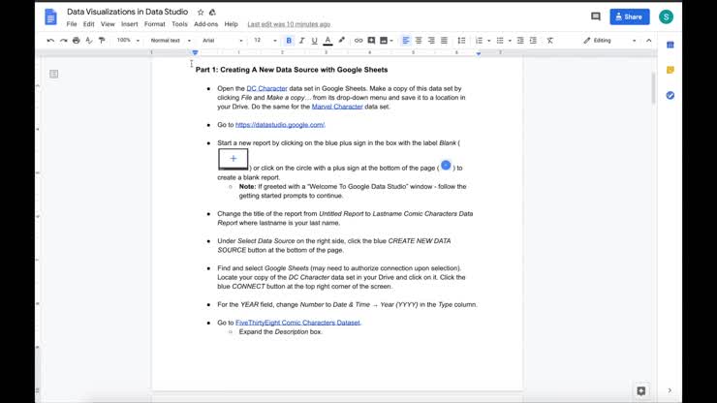
Task: Open the Normal text style dropdown
Action: coord(171,41)
